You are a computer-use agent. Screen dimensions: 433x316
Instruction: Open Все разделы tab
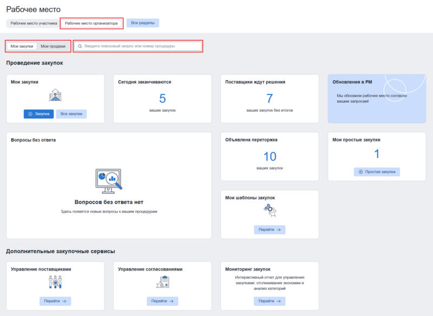coord(143,23)
